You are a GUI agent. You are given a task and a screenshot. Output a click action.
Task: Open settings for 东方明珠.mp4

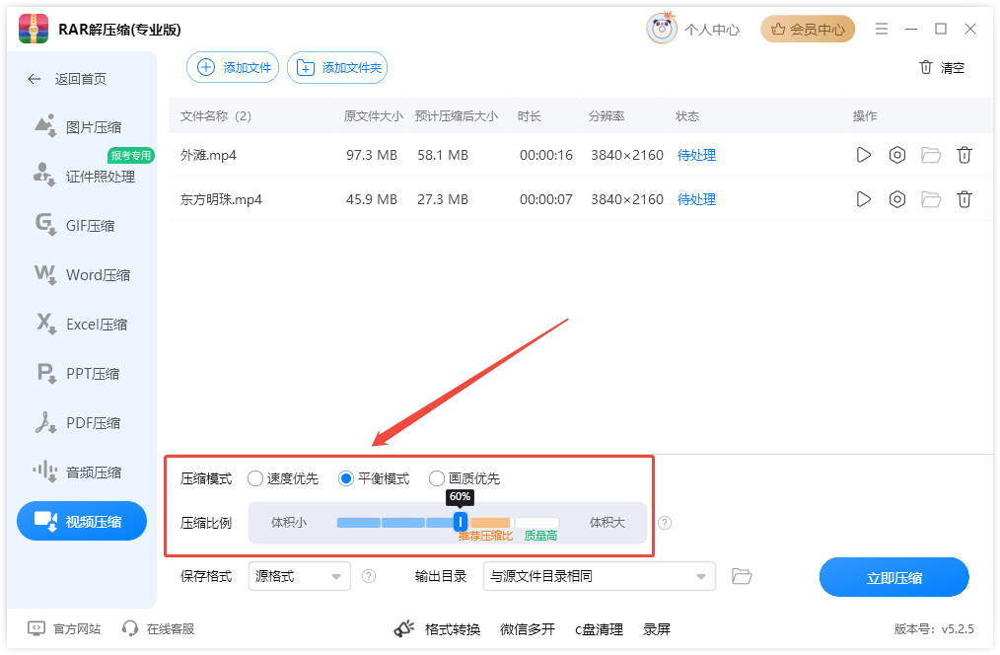897,199
